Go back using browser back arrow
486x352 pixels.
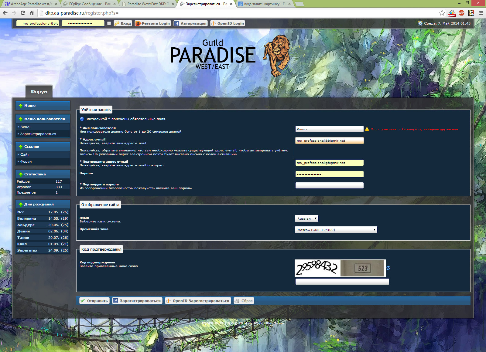5,13
